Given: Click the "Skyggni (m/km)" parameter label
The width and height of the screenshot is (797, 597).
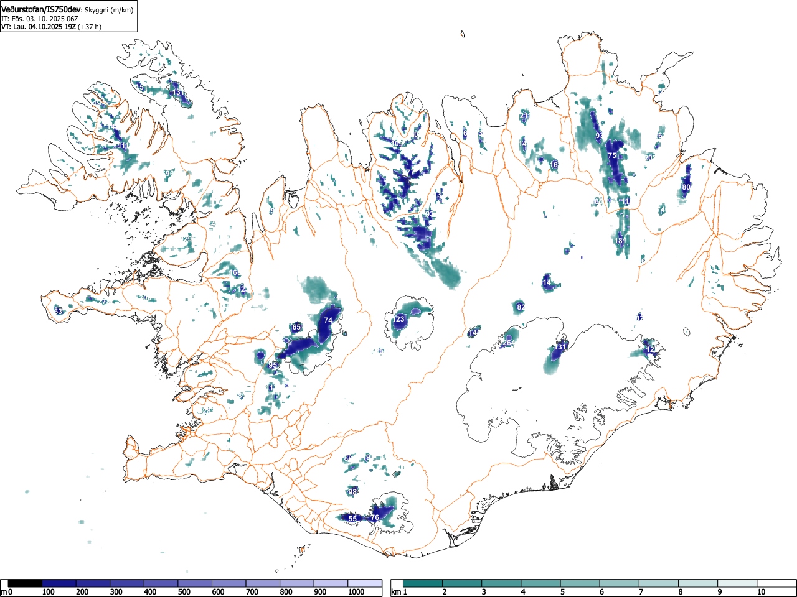Looking at the screenshot, I should click(x=108, y=9).
